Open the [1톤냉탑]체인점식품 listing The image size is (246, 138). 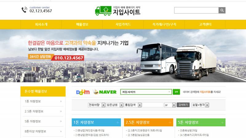(90, 131)
